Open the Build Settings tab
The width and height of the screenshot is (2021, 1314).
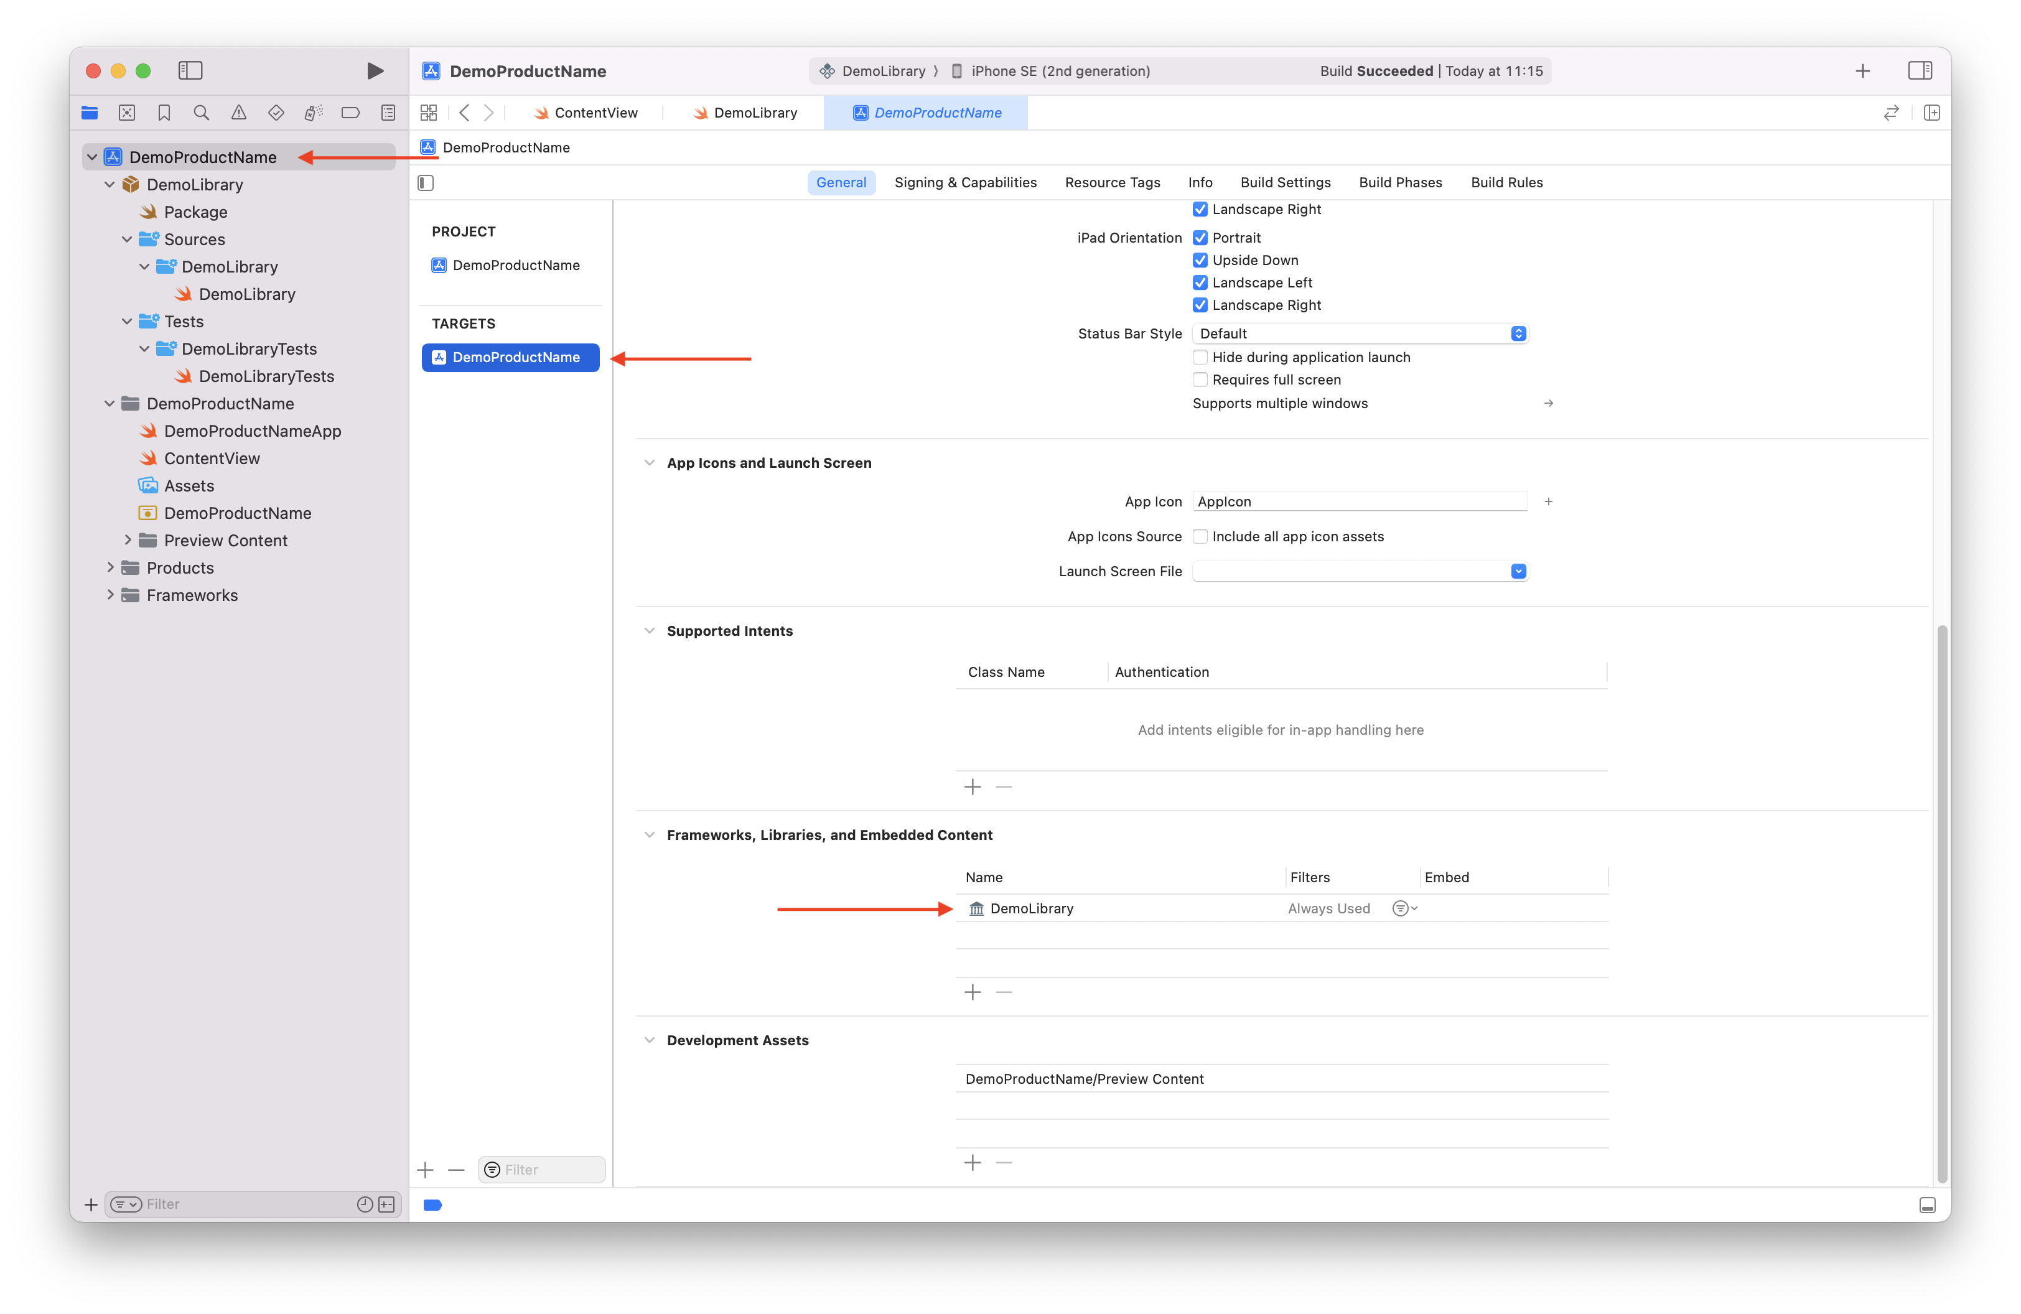pos(1285,182)
